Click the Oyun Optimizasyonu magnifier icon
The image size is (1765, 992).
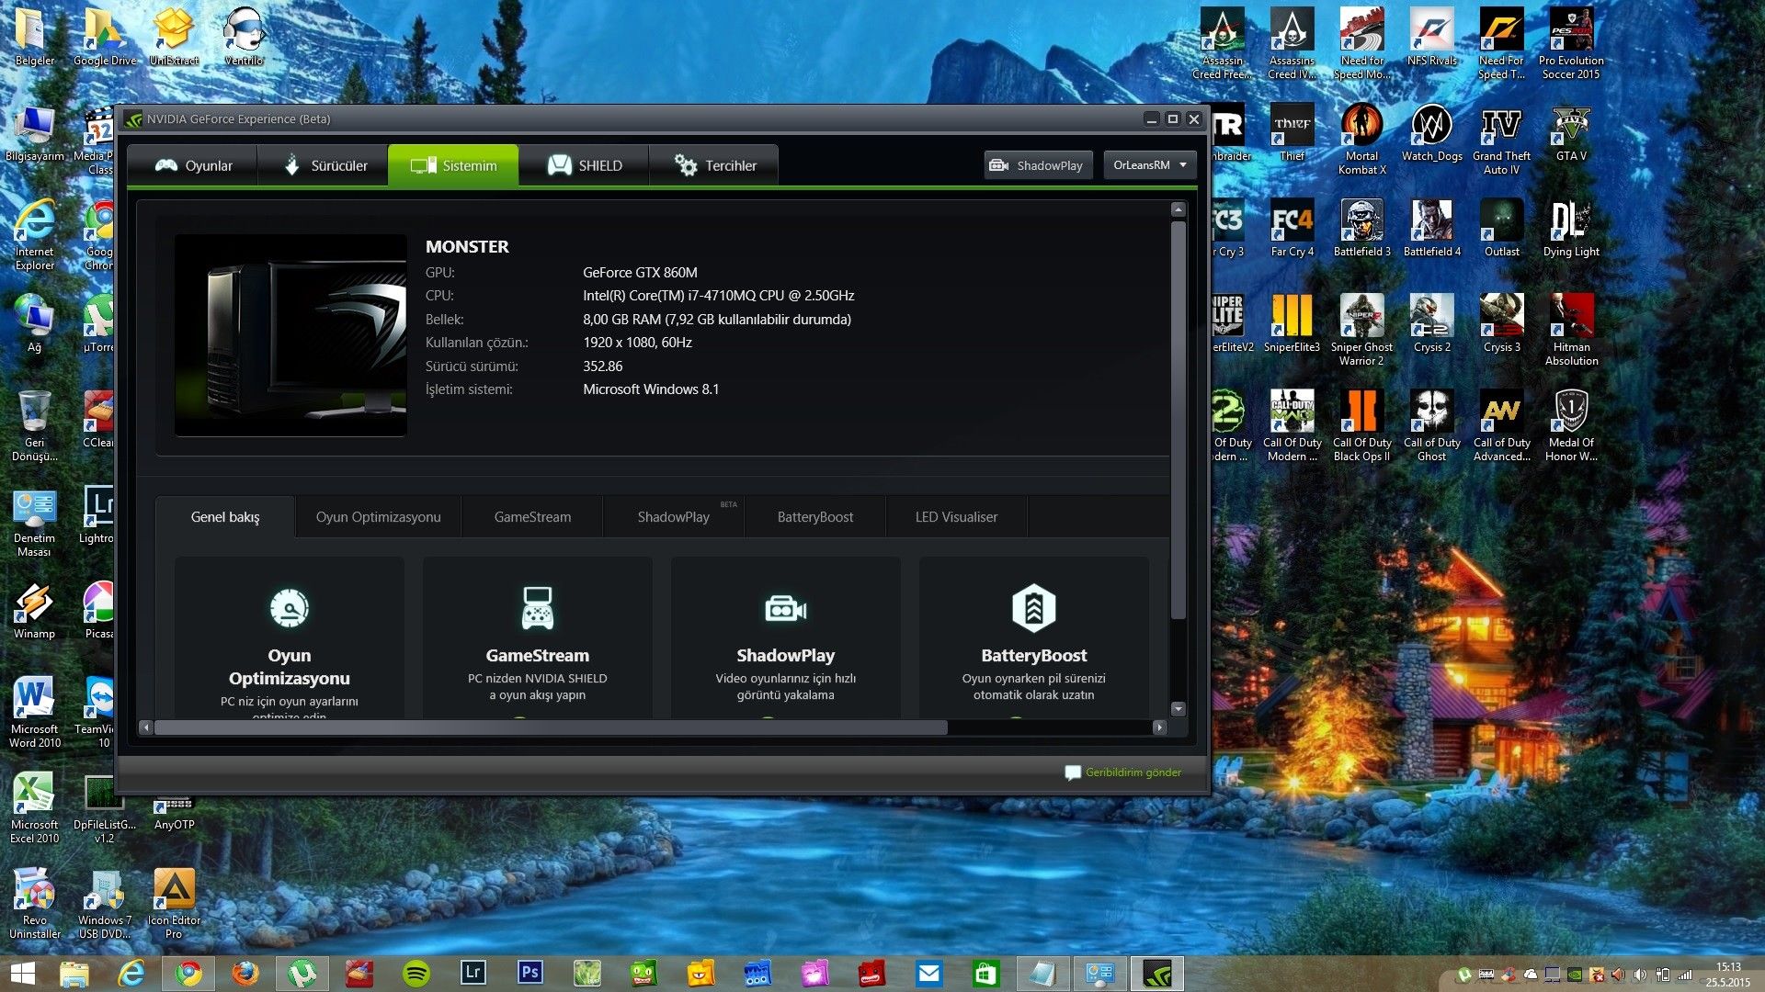tap(290, 608)
